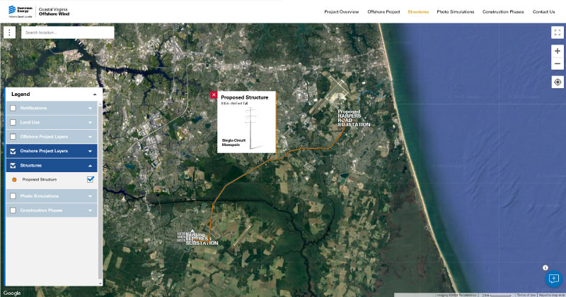The width and height of the screenshot is (566, 297).
Task: Zoom out of the map
Action: (x=558, y=64)
